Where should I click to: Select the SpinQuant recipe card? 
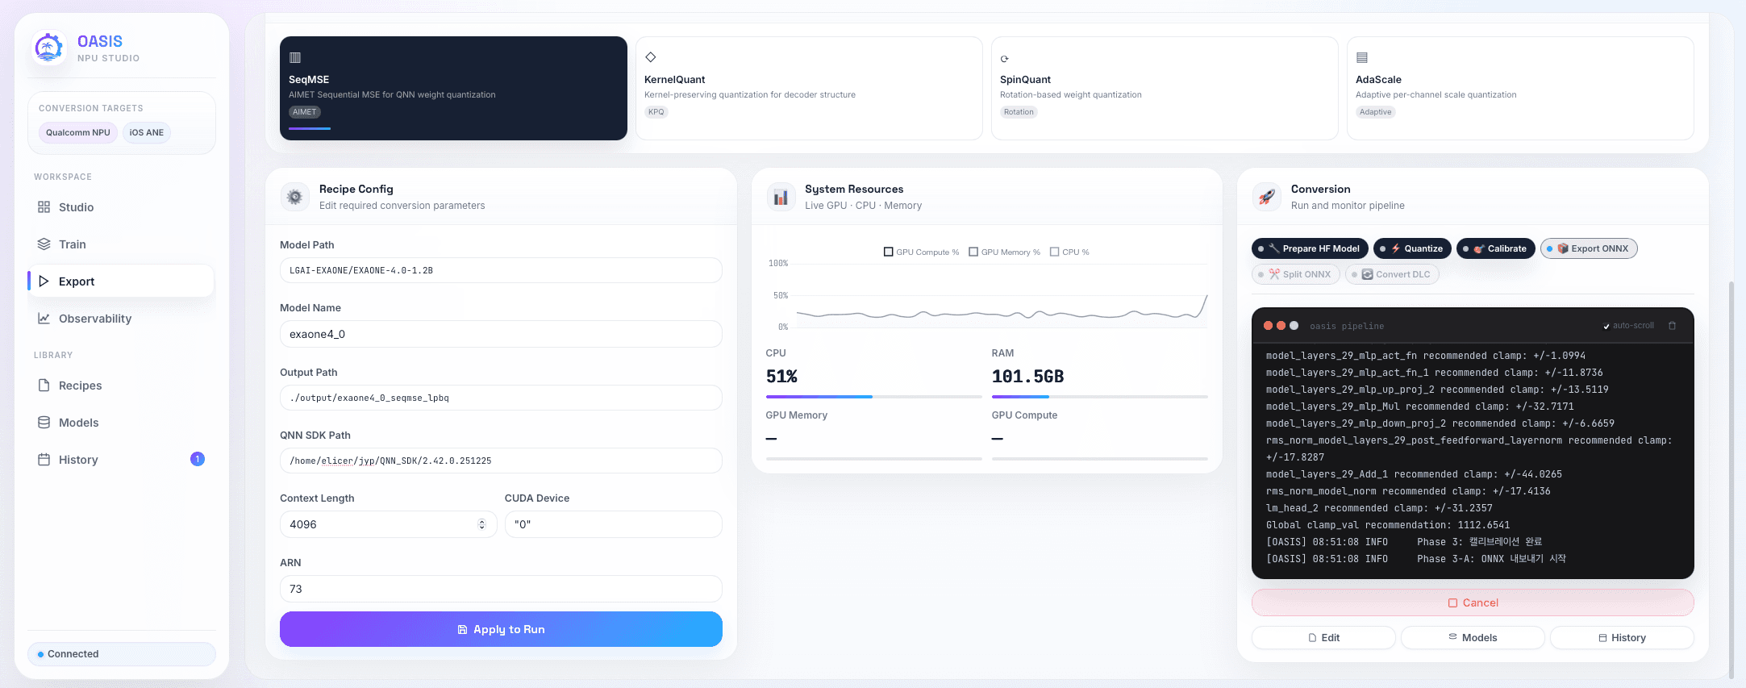click(1165, 88)
